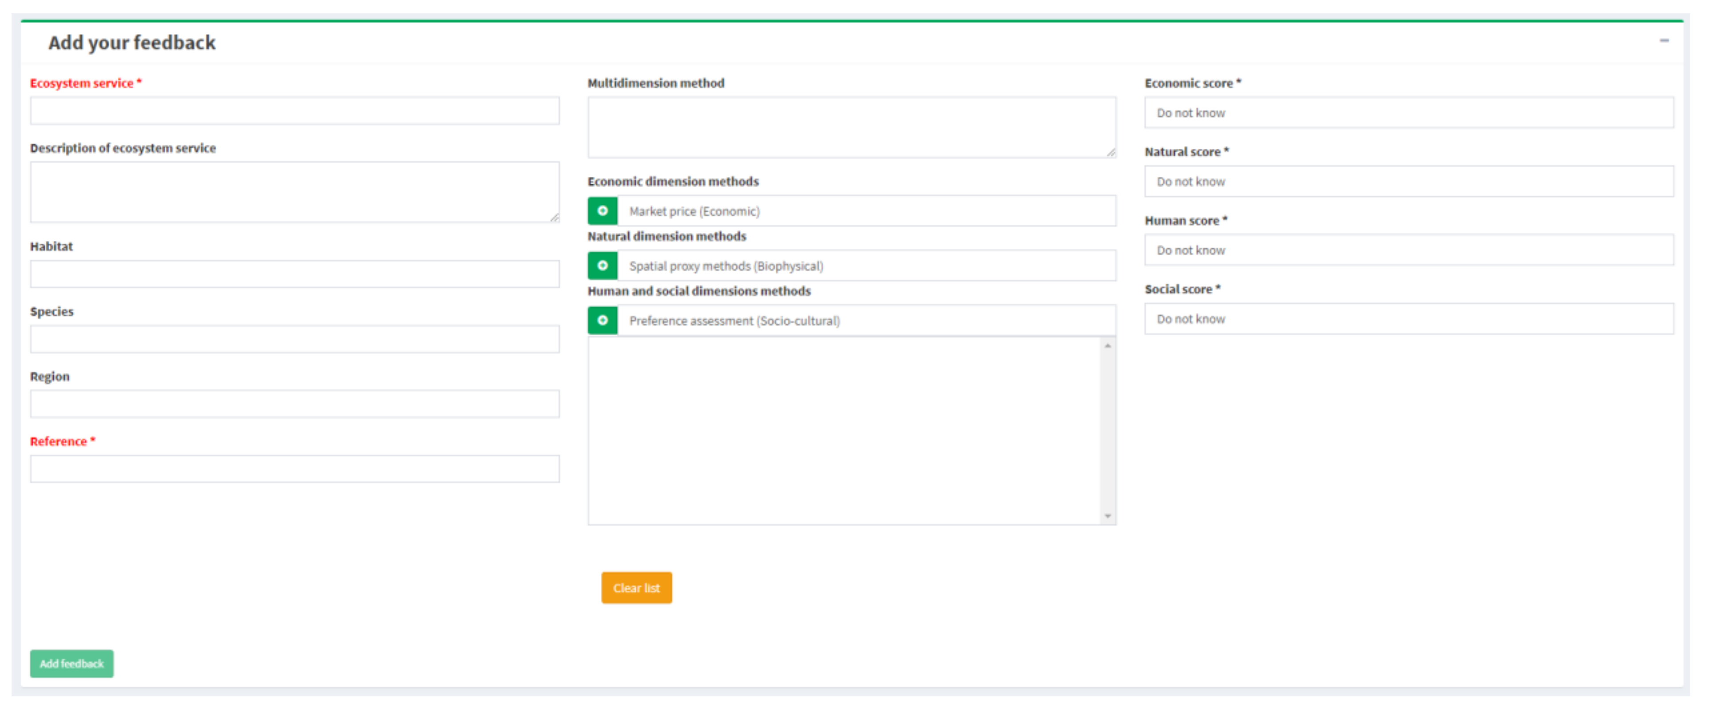The width and height of the screenshot is (1713, 711).
Task: Click into the Reference field
Action: [294, 469]
